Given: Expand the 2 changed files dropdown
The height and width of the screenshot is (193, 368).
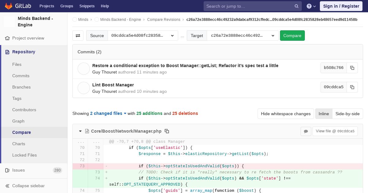Looking at the screenshot, I should coord(108,113).
